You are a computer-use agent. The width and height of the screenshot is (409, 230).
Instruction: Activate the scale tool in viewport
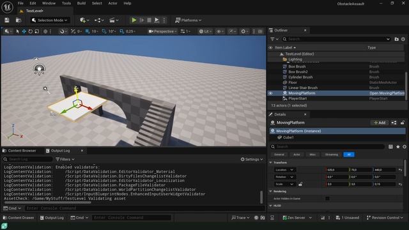point(37,31)
